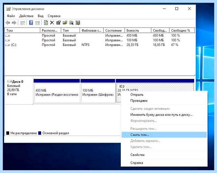The height and width of the screenshot is (173, 217).
Task: Select Изменить букву диска или путь к диску
Action: (164, 115)
